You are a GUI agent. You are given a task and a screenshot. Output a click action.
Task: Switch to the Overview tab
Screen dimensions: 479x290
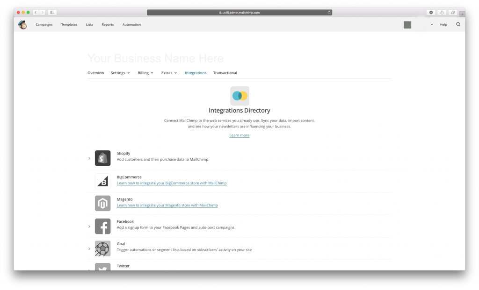95,73
